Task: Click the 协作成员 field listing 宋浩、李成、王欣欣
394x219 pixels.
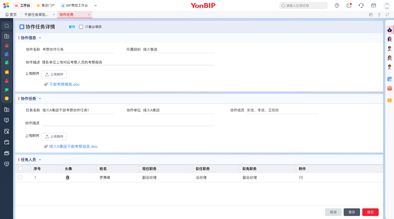Action: (x=282, y=110)
